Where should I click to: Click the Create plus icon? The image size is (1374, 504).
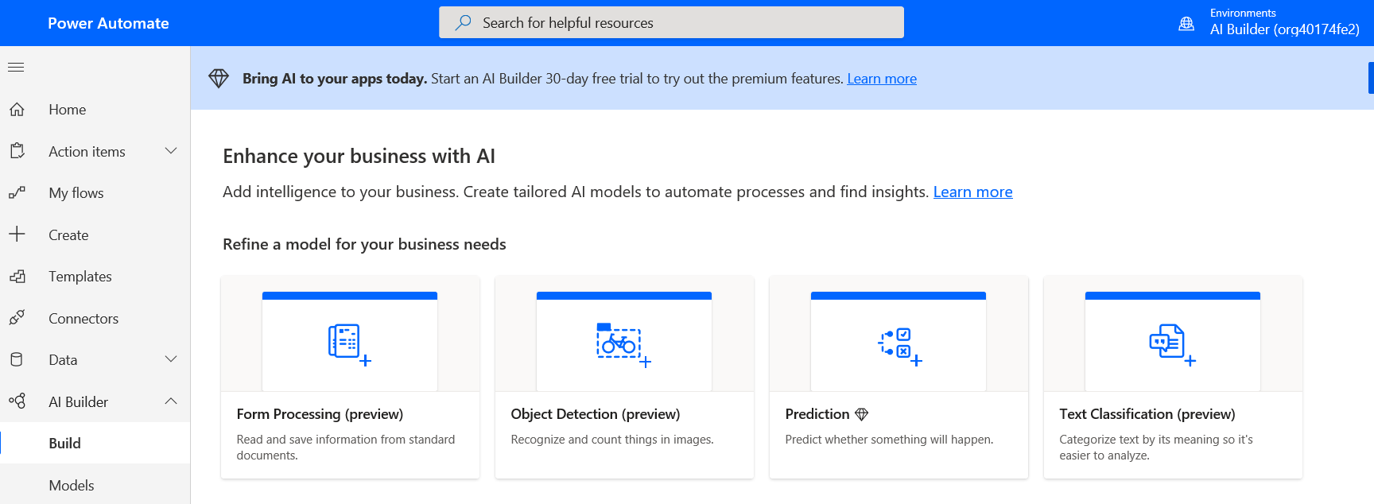17,235
